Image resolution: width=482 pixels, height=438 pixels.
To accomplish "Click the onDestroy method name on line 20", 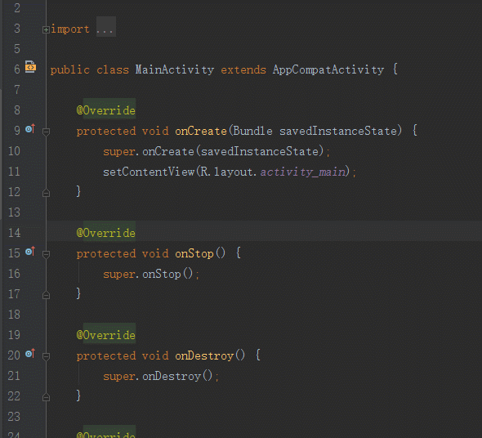I will [204, 356].
